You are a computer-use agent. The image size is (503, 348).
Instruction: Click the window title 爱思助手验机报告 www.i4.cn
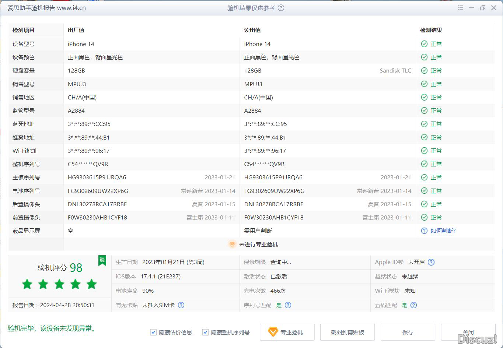pos(46,8)
